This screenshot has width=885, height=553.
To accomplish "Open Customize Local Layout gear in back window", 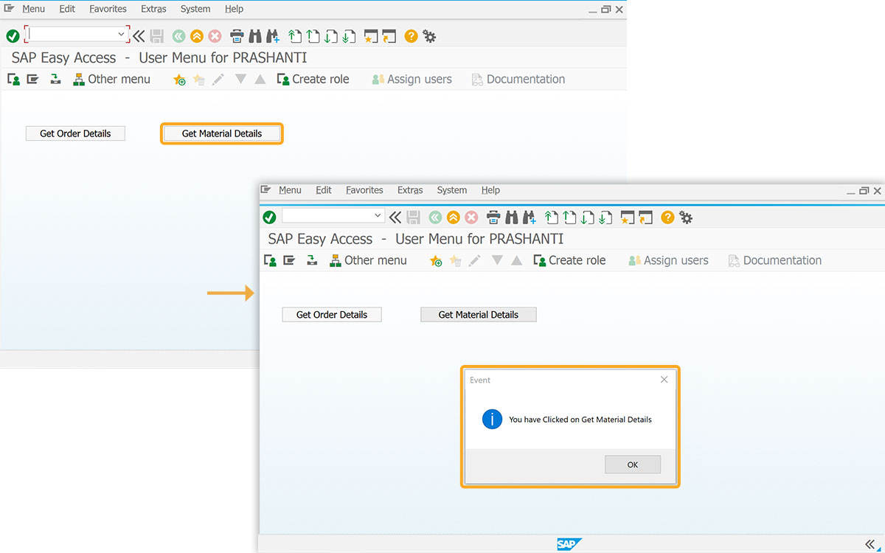I will coord(429,35).
